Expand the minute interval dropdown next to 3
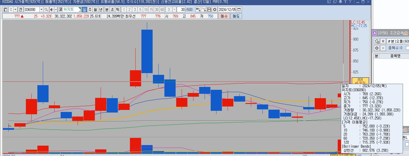Image resolution: width=409 pixels, height=156 pixels. click(x=174, y=9)
